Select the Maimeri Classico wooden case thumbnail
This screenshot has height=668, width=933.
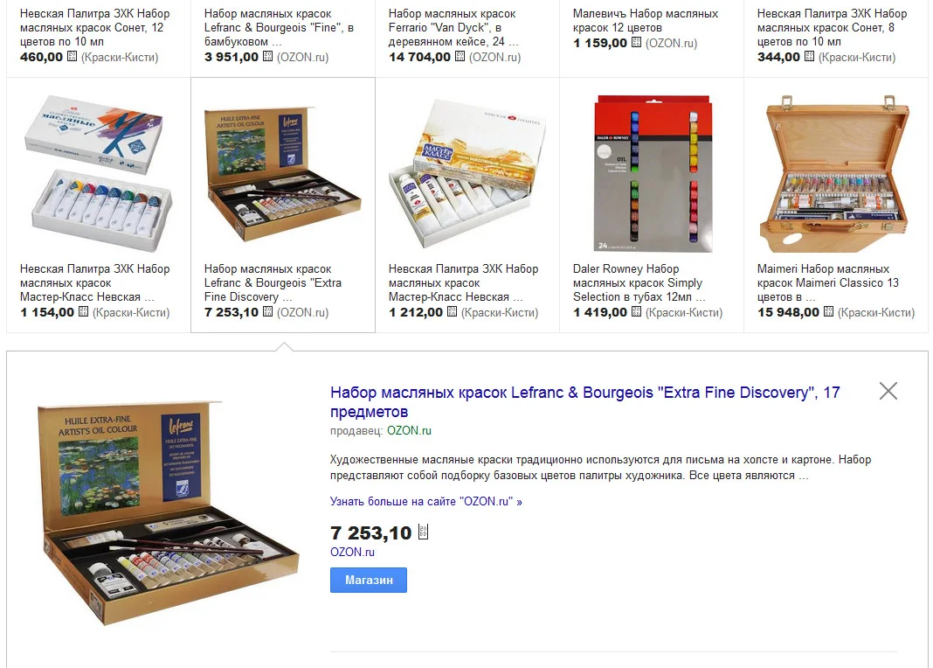click(834, 172)
